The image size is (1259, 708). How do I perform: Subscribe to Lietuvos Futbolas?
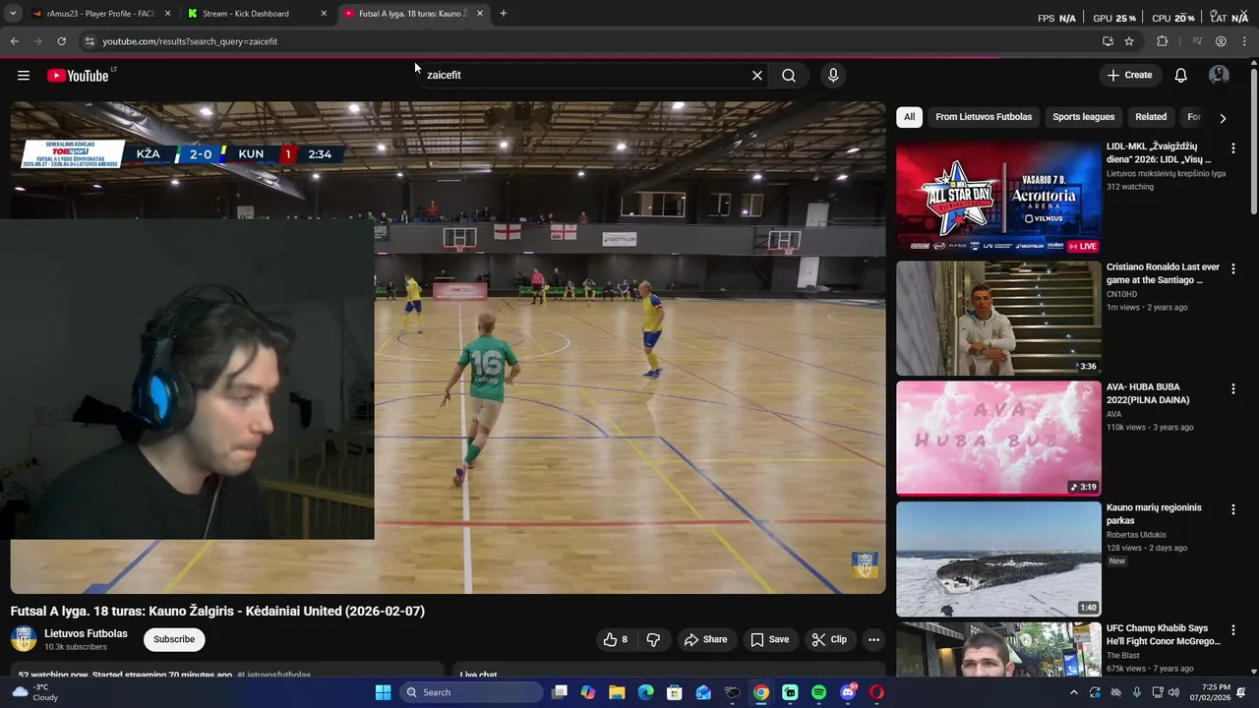click(x=174, y=639)
